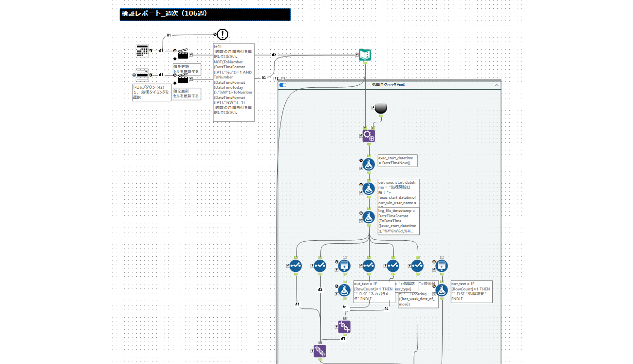
Task: Click the upper purple Union DNA tool
Action: tap(344, 326)
